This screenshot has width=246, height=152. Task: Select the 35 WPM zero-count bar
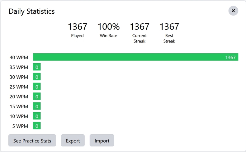point(37,67)
